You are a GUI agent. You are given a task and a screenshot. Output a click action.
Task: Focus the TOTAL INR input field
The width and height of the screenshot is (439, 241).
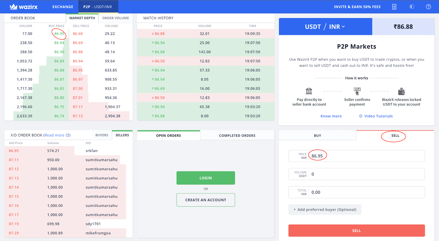(x=357, y=192)
